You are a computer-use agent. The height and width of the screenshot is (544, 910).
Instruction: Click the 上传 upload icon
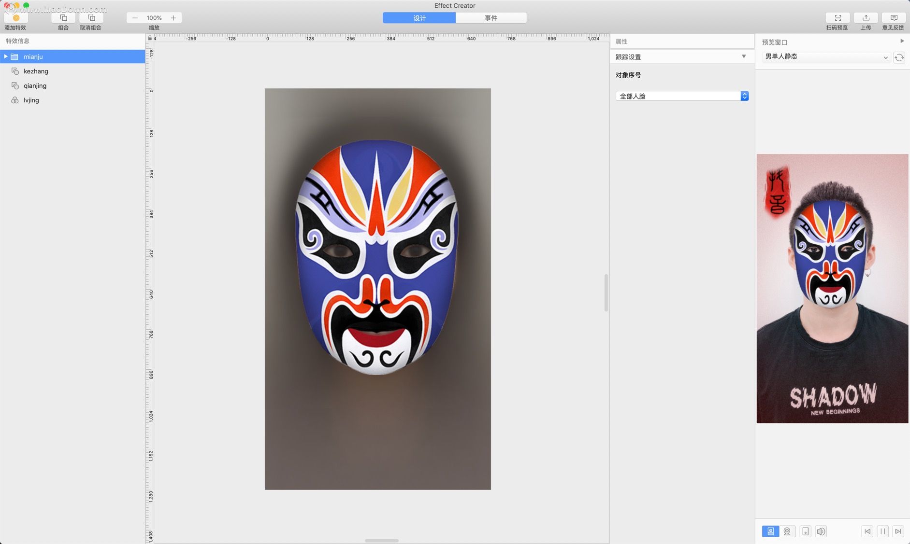(866, 18)
